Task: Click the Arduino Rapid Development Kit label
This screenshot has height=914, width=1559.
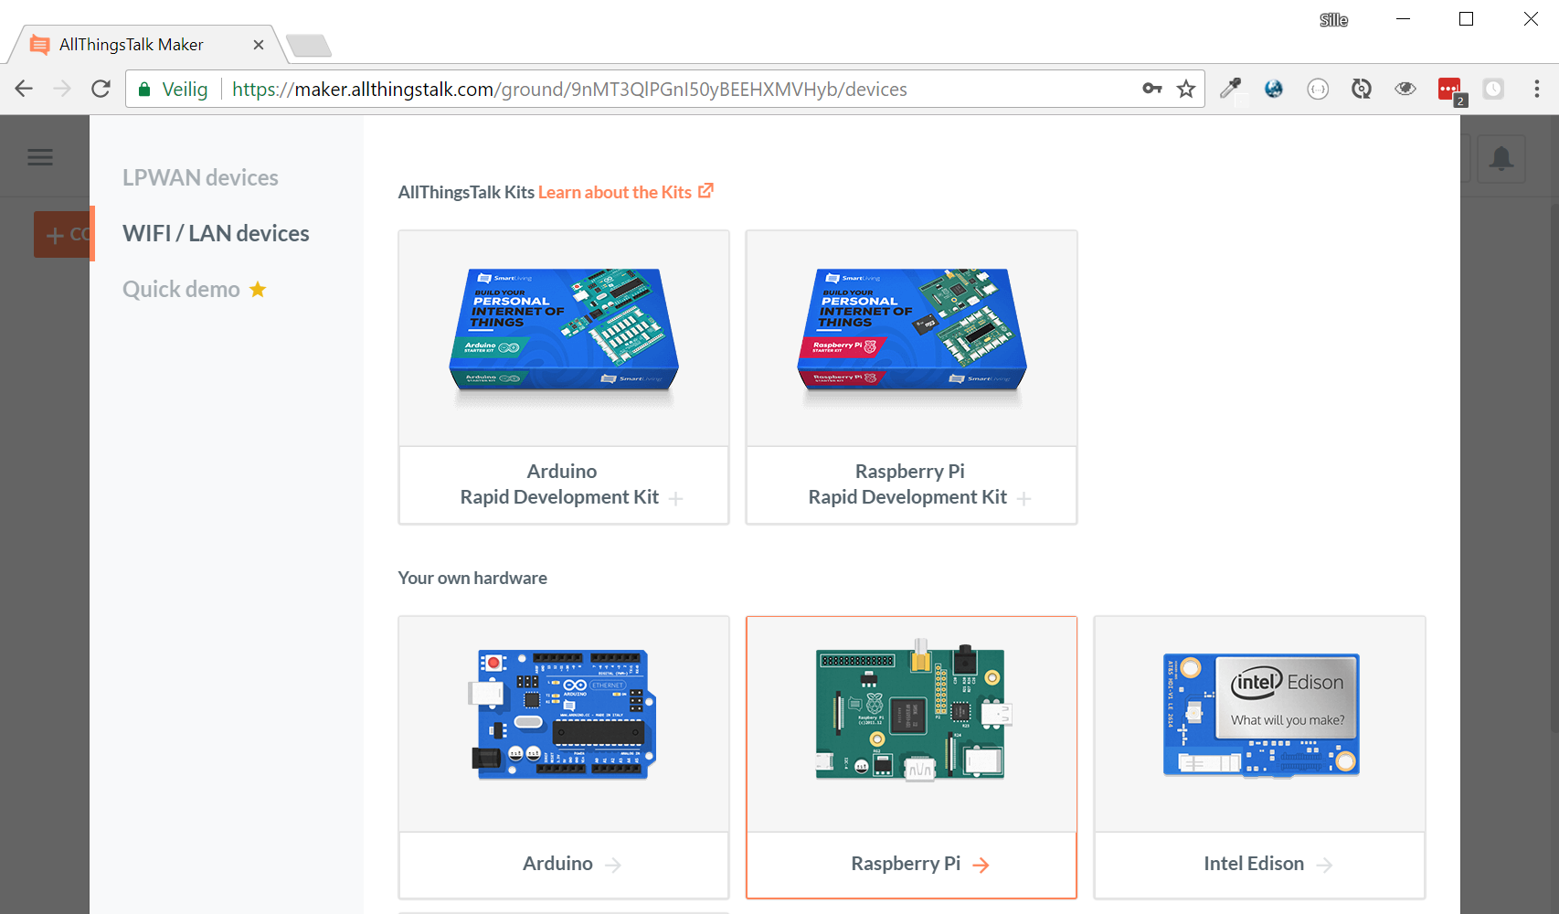Action: (559, 484)
